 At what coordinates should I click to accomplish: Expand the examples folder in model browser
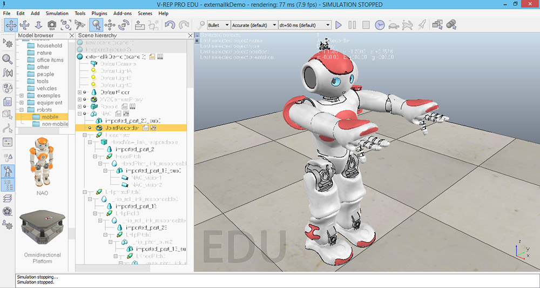pyautogui.click(x=22, y=96)
